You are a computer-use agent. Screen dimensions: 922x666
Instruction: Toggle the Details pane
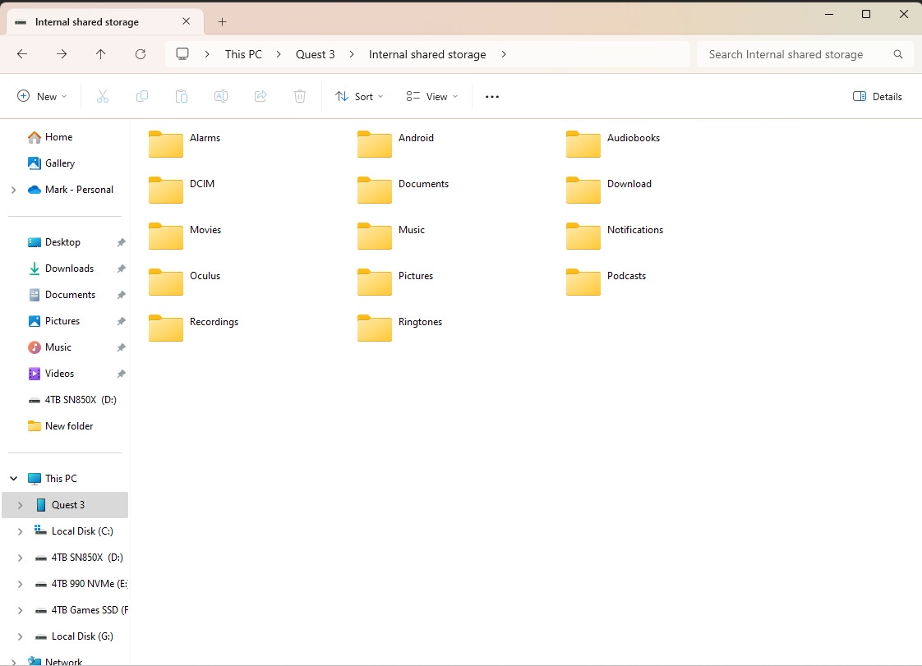(878, 96)
